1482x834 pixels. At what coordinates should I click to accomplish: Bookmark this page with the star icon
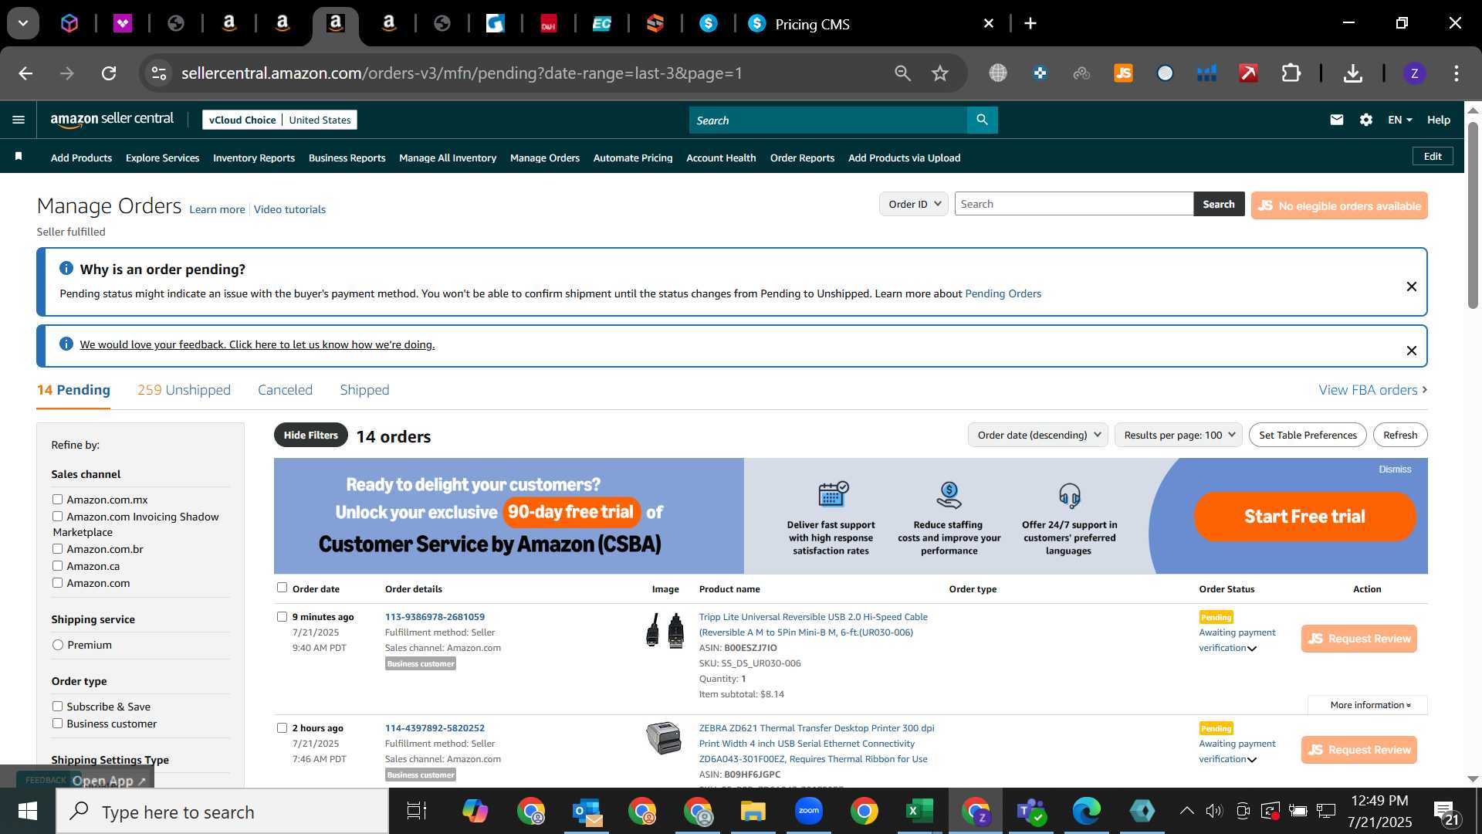[939, 73]
